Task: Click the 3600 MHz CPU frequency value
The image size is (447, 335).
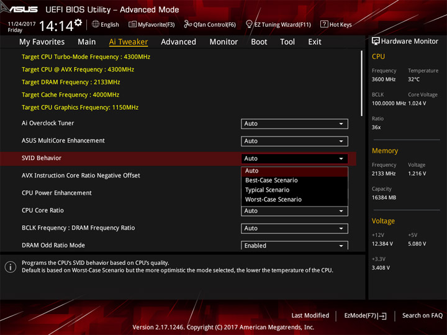Action: (384, 79)
